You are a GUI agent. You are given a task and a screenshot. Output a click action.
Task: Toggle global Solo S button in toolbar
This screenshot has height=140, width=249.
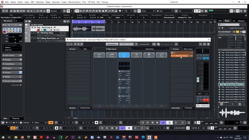tap(32, 11)
